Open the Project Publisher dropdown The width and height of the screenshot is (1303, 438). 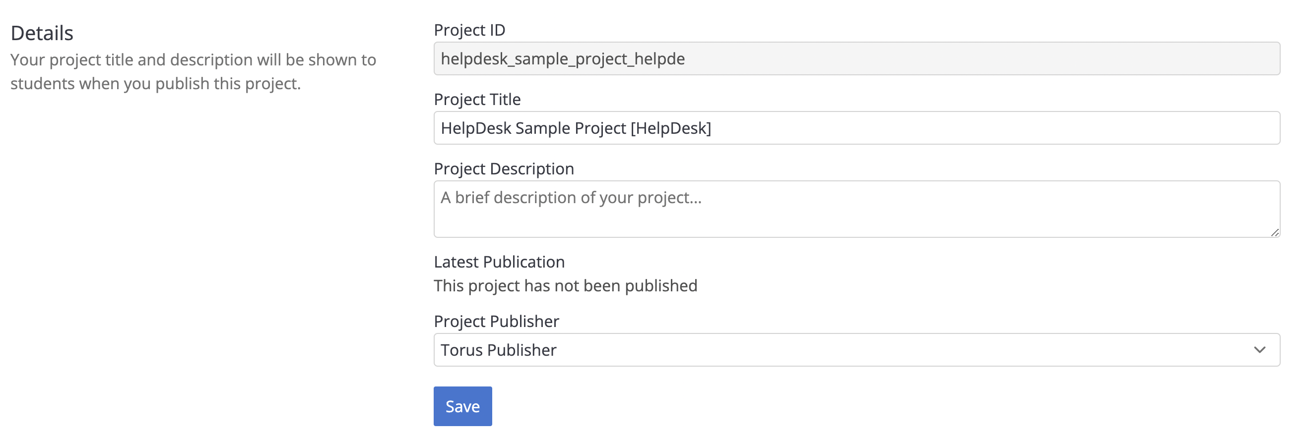coord(856,350)
